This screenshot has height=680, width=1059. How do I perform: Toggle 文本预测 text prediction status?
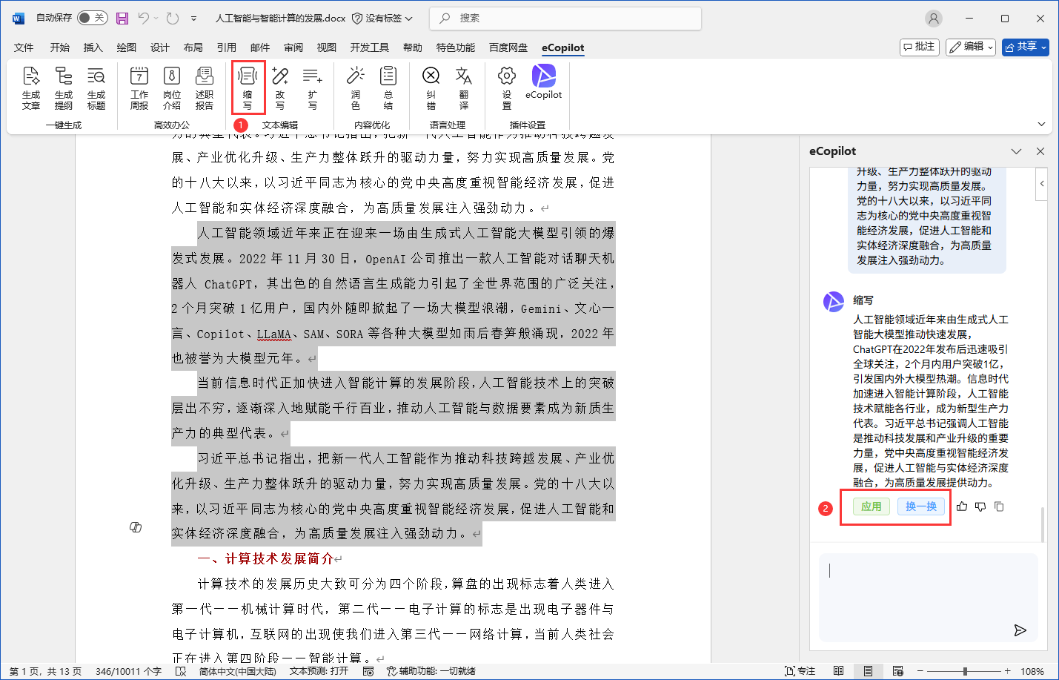point(319,671)
